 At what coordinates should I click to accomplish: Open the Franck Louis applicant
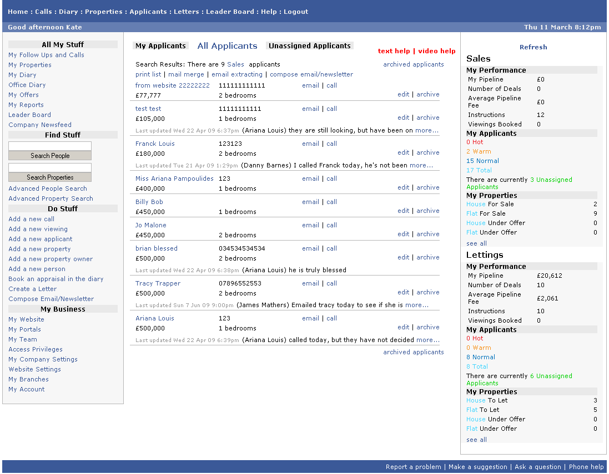155,144
